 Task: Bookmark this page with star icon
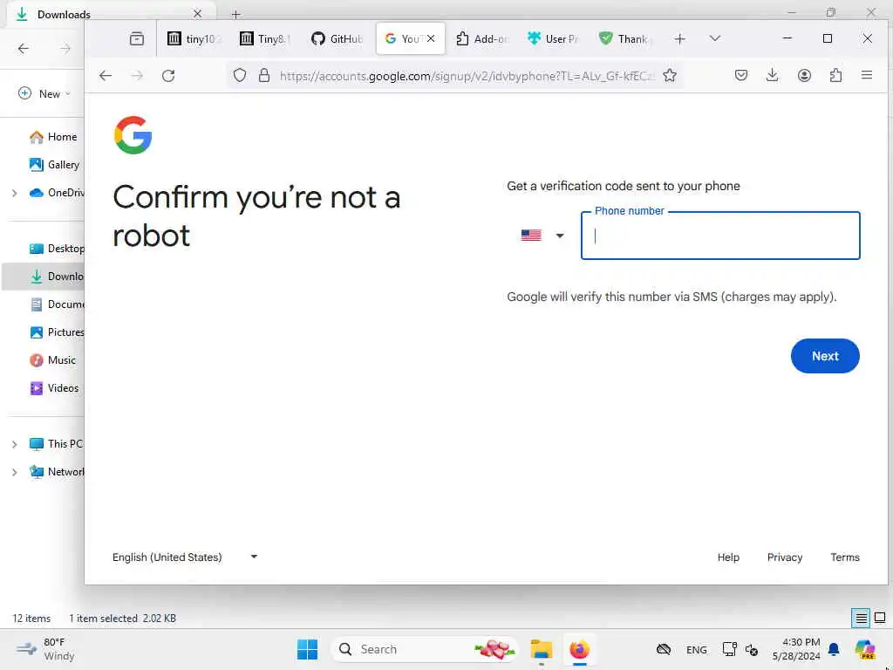(x=670, y=75)
